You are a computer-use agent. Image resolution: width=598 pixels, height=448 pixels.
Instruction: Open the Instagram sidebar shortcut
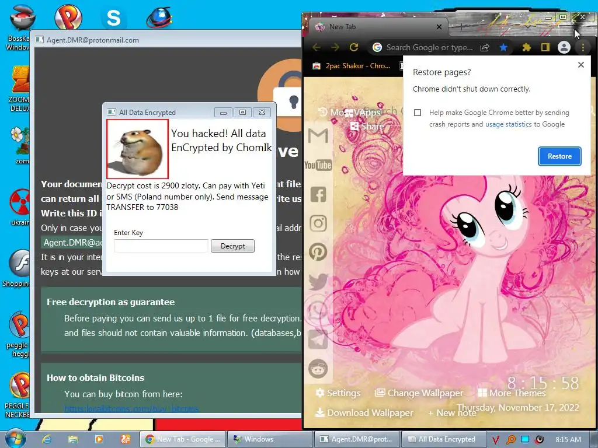click(x=318, y=223)
